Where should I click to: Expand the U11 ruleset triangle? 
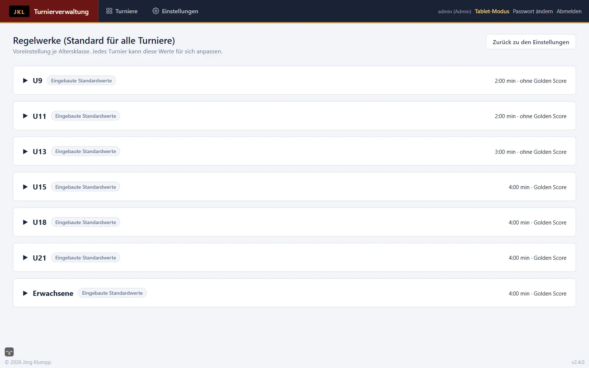pos(25,116)
